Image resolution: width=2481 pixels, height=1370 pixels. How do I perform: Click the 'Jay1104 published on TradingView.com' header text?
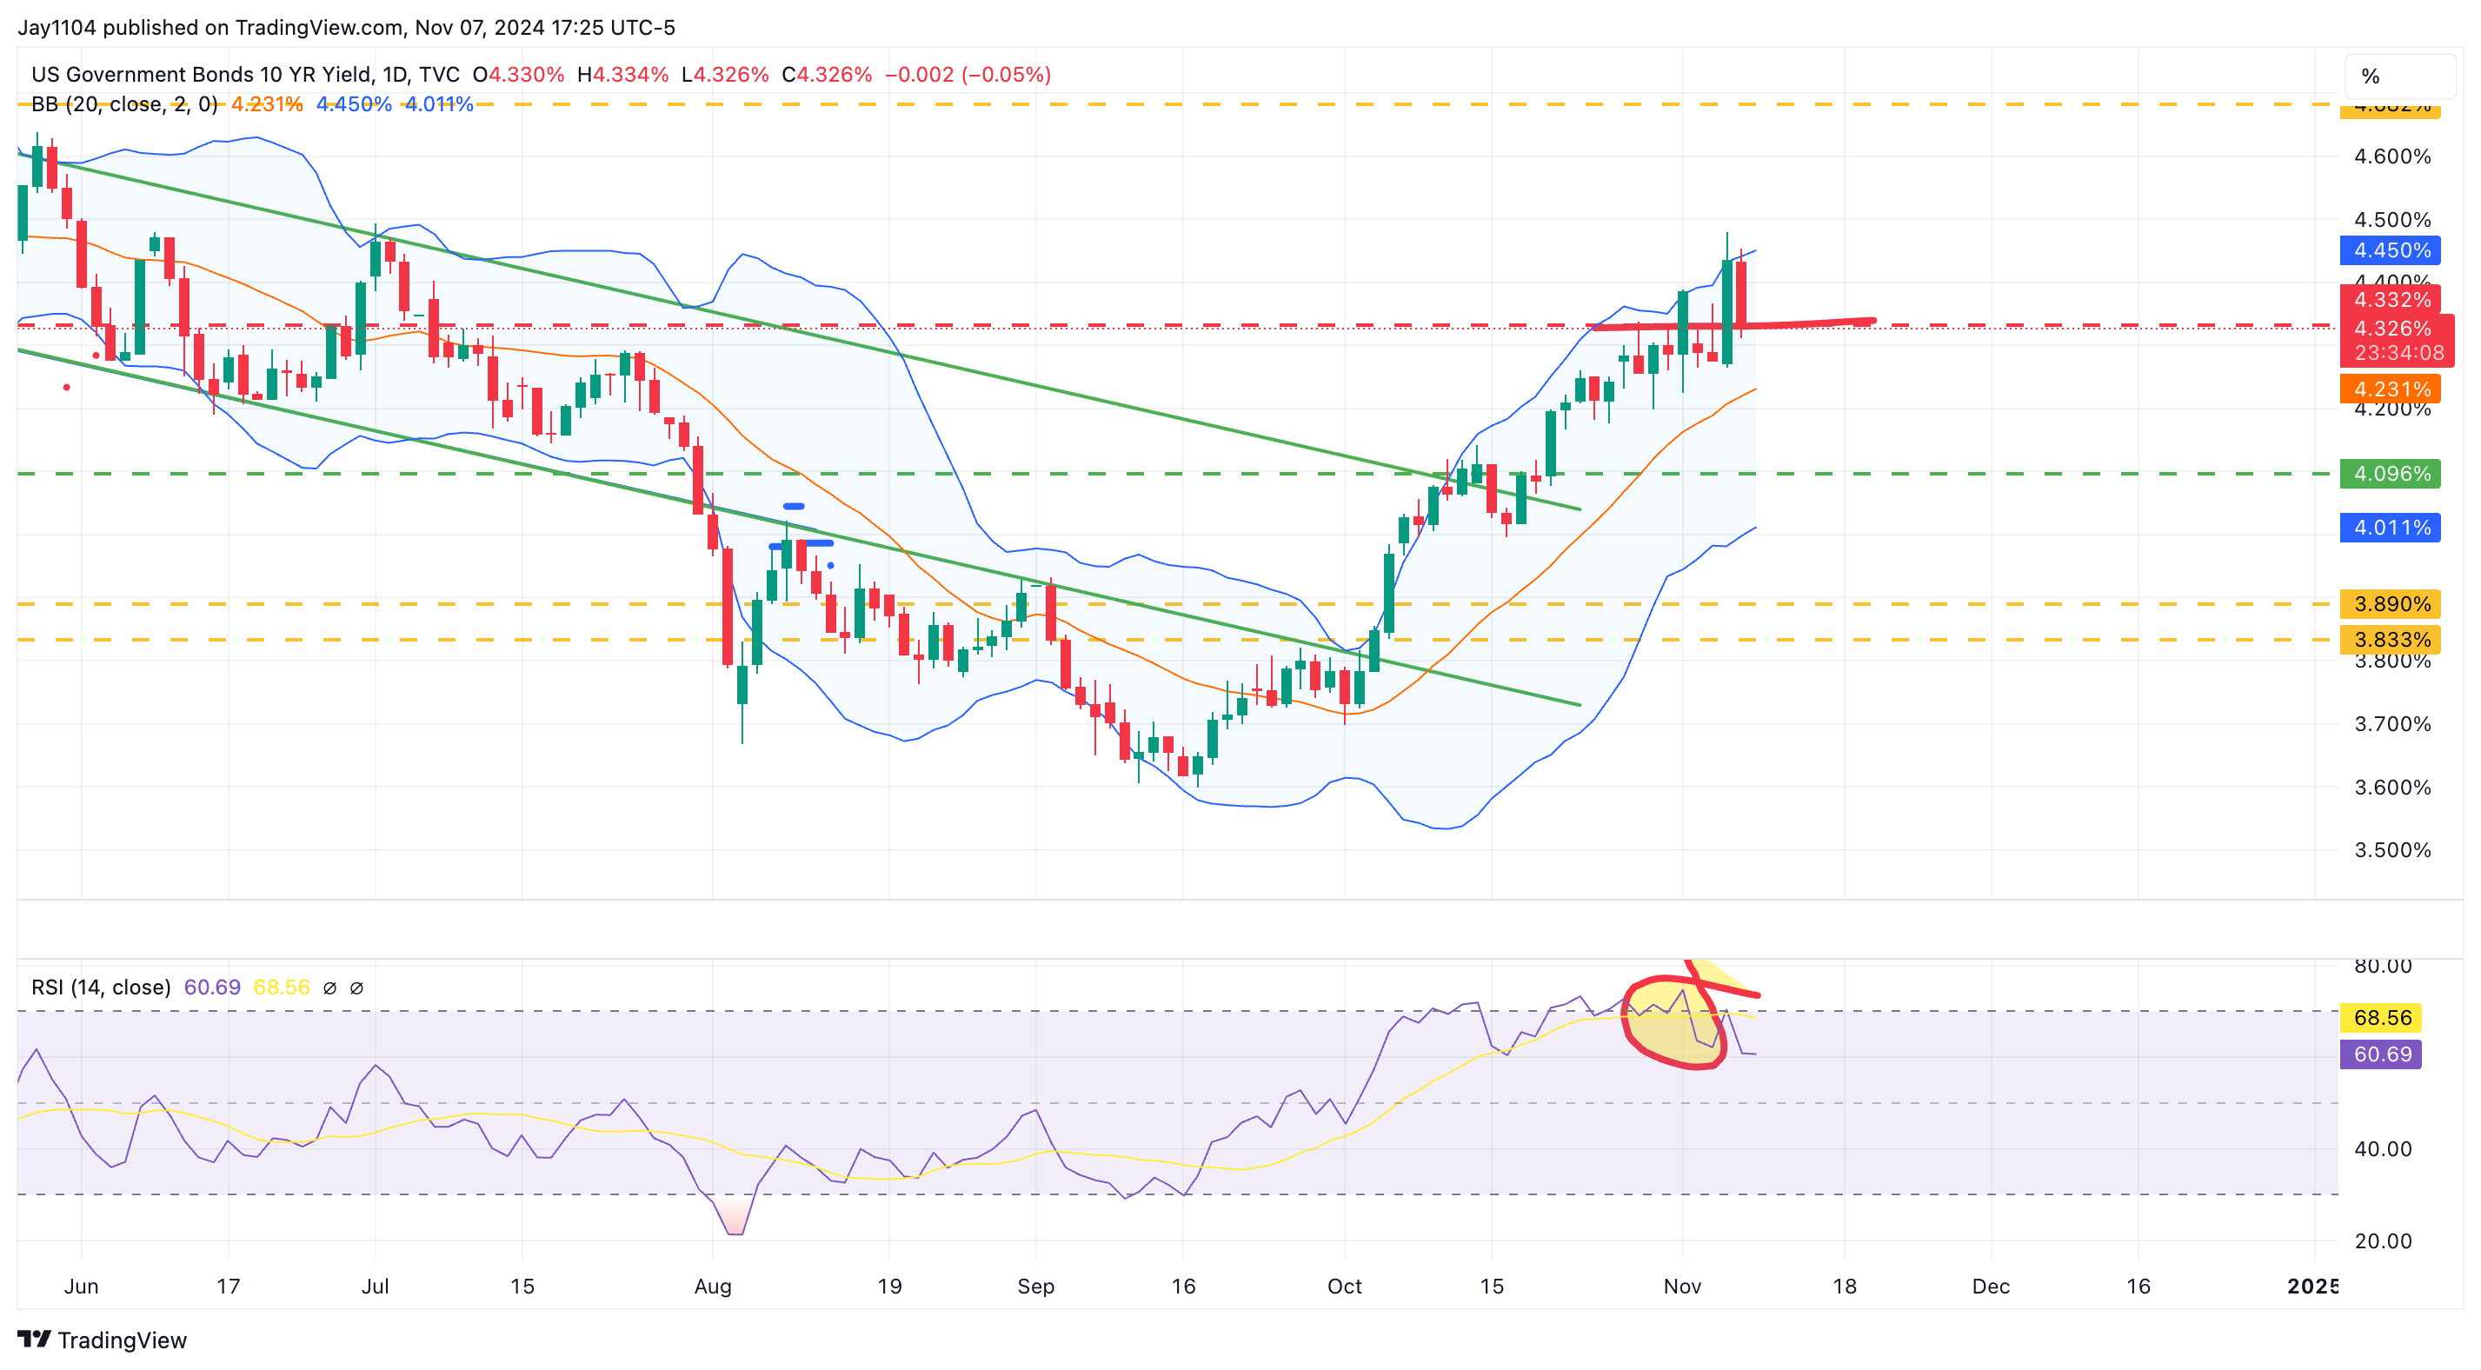(x=210, y=27)
